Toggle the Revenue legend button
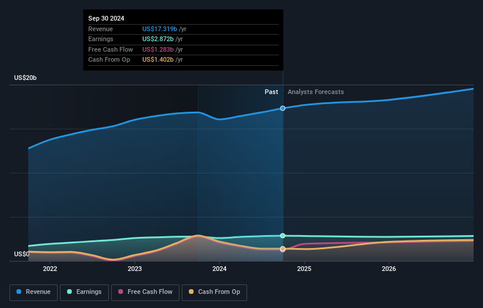This screenshot has height=308, width=483. pos(34,292)
